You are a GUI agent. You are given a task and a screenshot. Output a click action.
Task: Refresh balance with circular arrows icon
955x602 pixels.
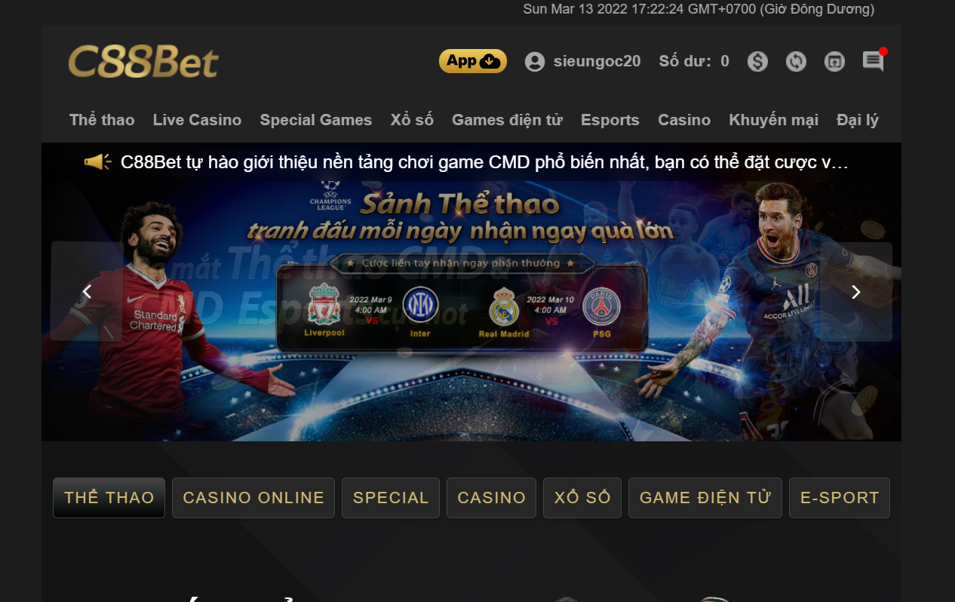[796, 62]
